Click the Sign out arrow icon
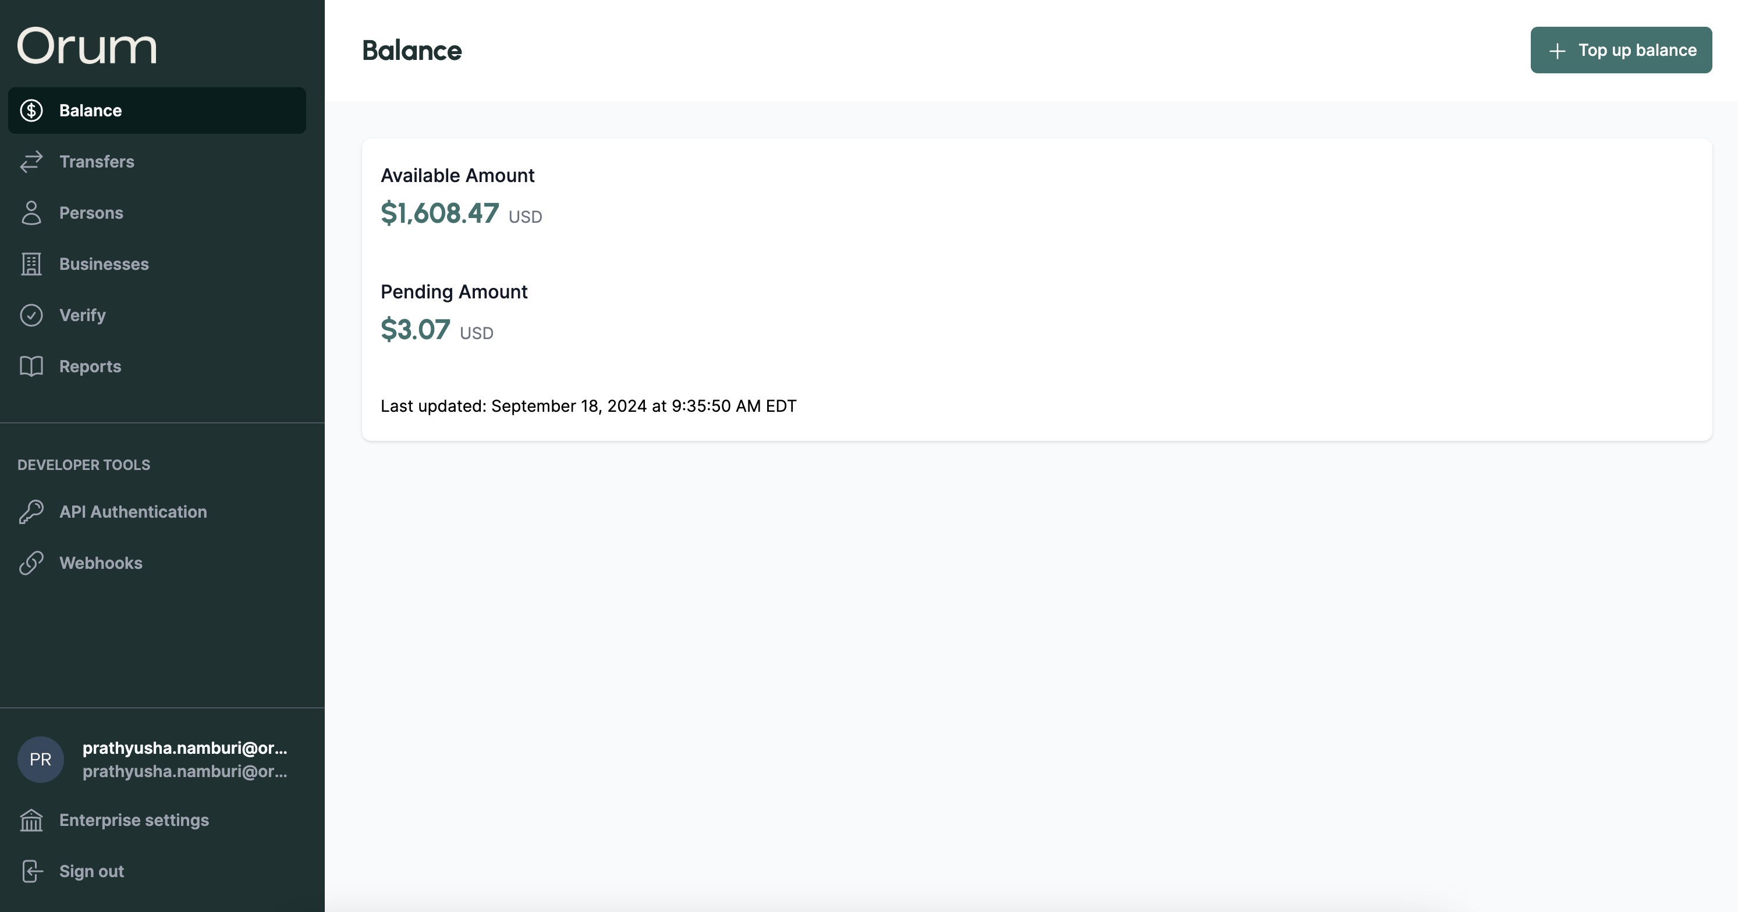 tap(31, 871)
